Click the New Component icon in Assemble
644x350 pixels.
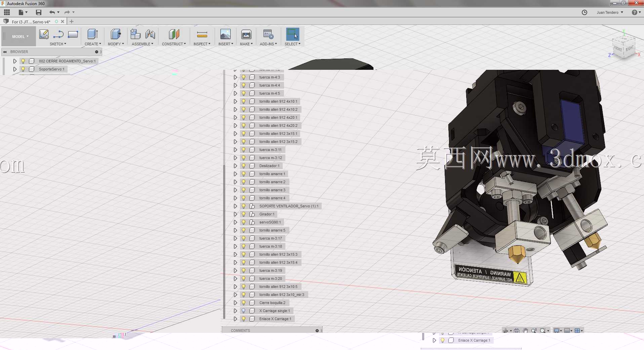click(x=135, y=34)
